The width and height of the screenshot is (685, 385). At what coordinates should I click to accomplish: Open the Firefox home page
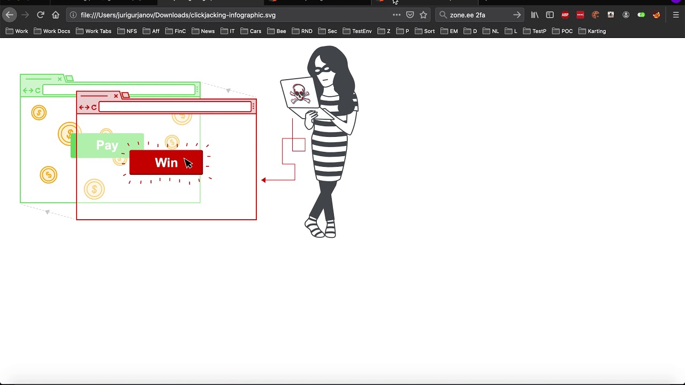click(56, 15)
